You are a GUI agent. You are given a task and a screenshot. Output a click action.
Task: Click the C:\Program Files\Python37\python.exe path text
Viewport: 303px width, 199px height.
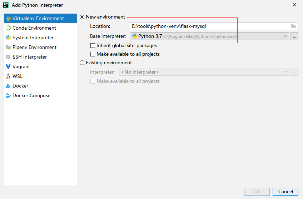coord(200,36)
